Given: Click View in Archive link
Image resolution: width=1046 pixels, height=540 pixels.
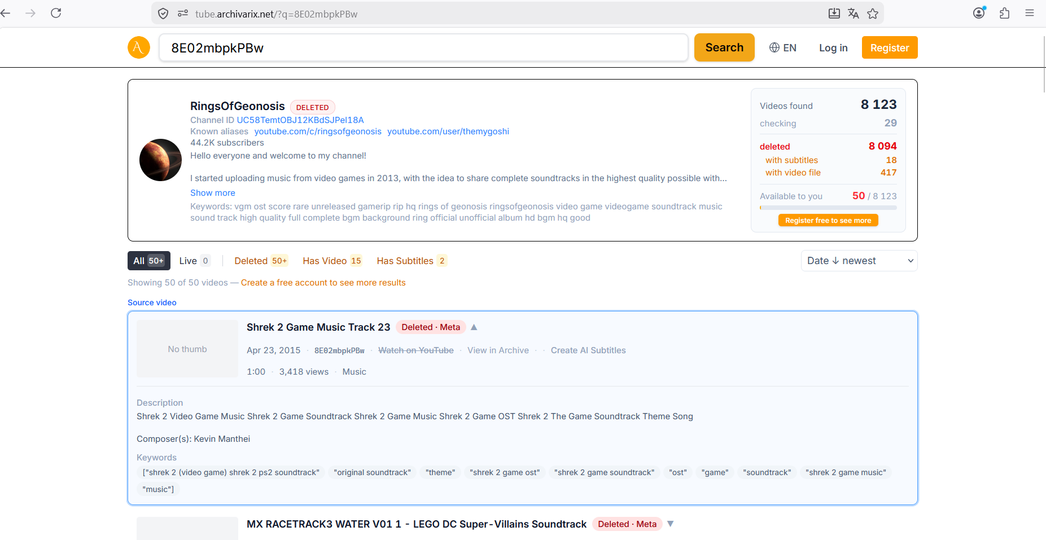Looking at the screenshot, I should tap(498, 350).
